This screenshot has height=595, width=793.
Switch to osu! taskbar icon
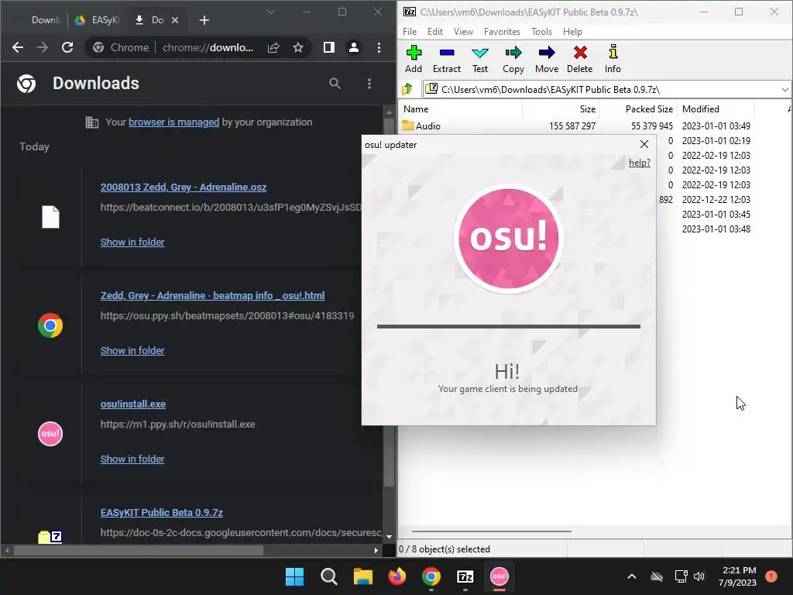499,576
